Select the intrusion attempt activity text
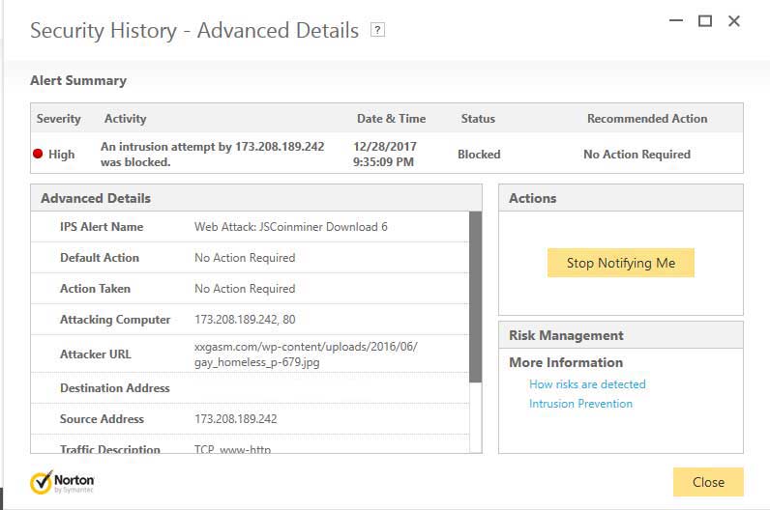 [x=212, y=154]
